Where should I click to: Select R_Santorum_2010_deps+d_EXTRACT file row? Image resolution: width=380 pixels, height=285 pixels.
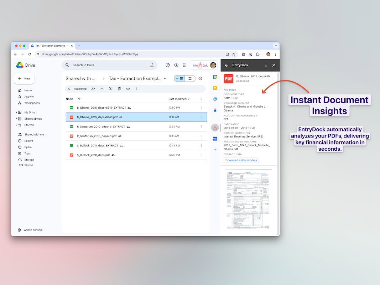pos(136,126)
